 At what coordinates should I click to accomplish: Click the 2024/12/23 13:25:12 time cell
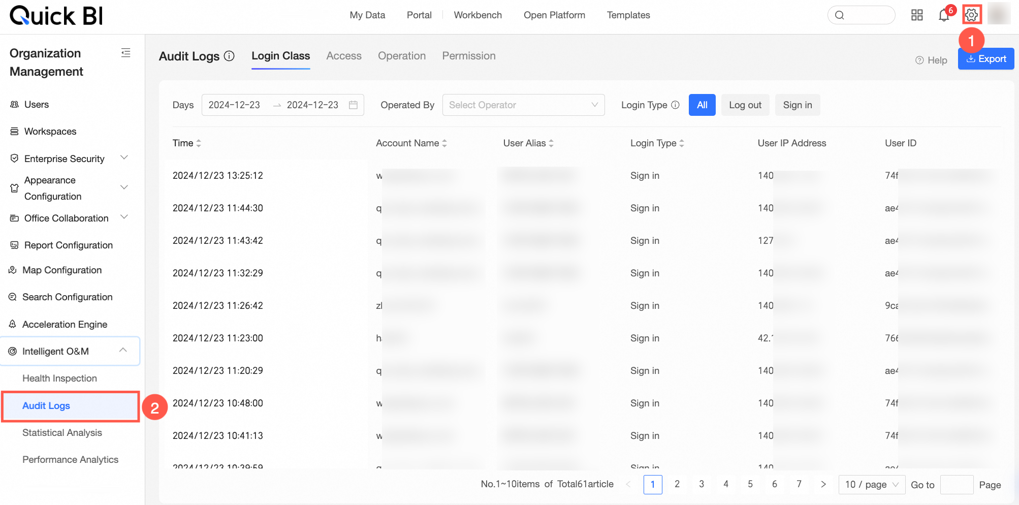click(x=217, y=175)
